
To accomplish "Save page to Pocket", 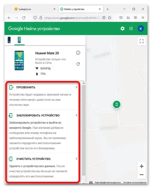I will click(121, 18).
